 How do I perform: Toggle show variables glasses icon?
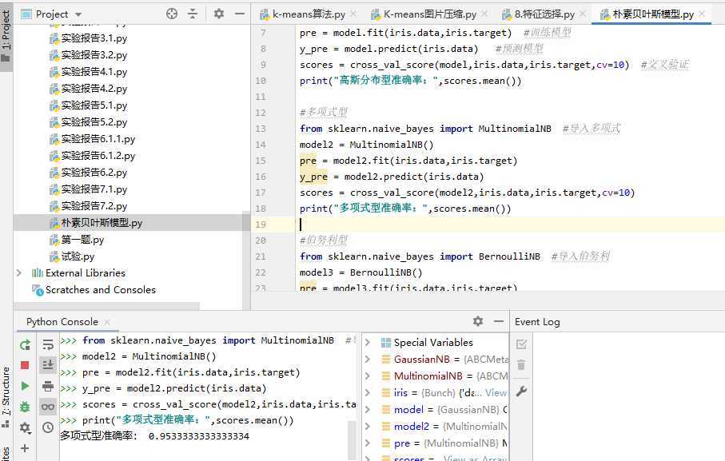(48, 407)
